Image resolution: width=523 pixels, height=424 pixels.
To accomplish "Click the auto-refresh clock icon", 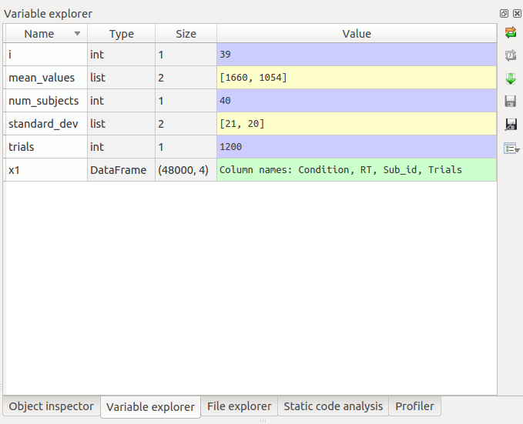I will (x=511, y=55).
